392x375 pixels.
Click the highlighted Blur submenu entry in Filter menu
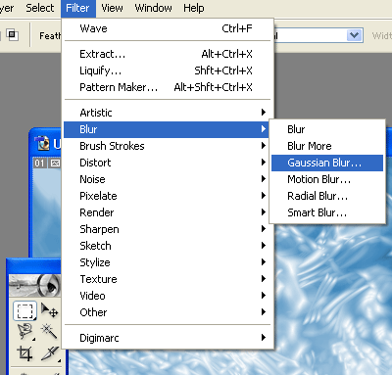[167, 129]
